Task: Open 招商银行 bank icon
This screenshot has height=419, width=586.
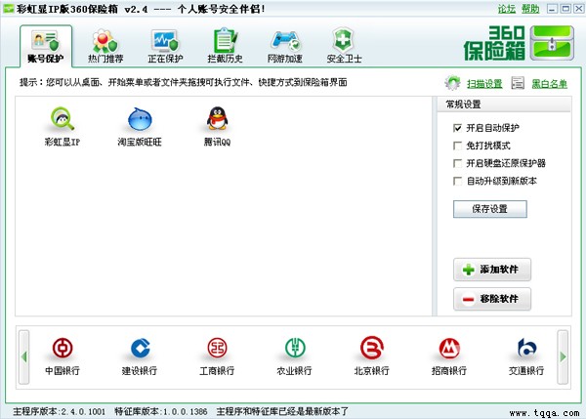Action: [449, 349]
